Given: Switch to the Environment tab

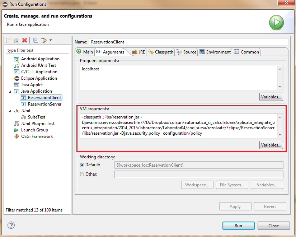Looking at the screenshot, I should tap(215, 52).
